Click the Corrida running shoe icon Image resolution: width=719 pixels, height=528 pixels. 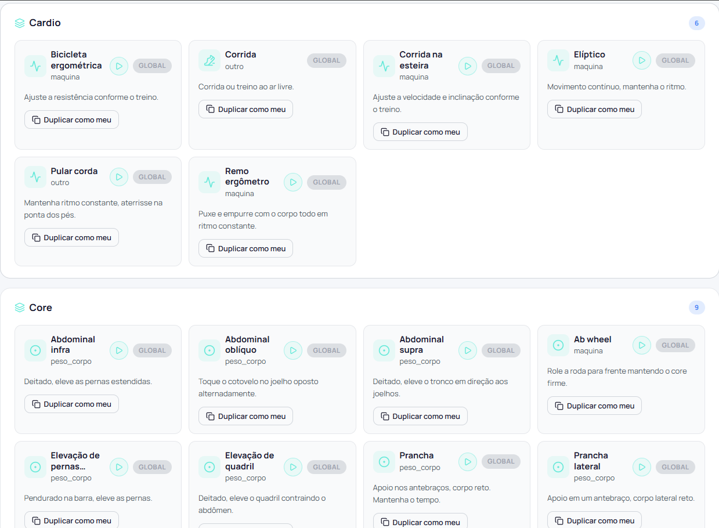209,60
